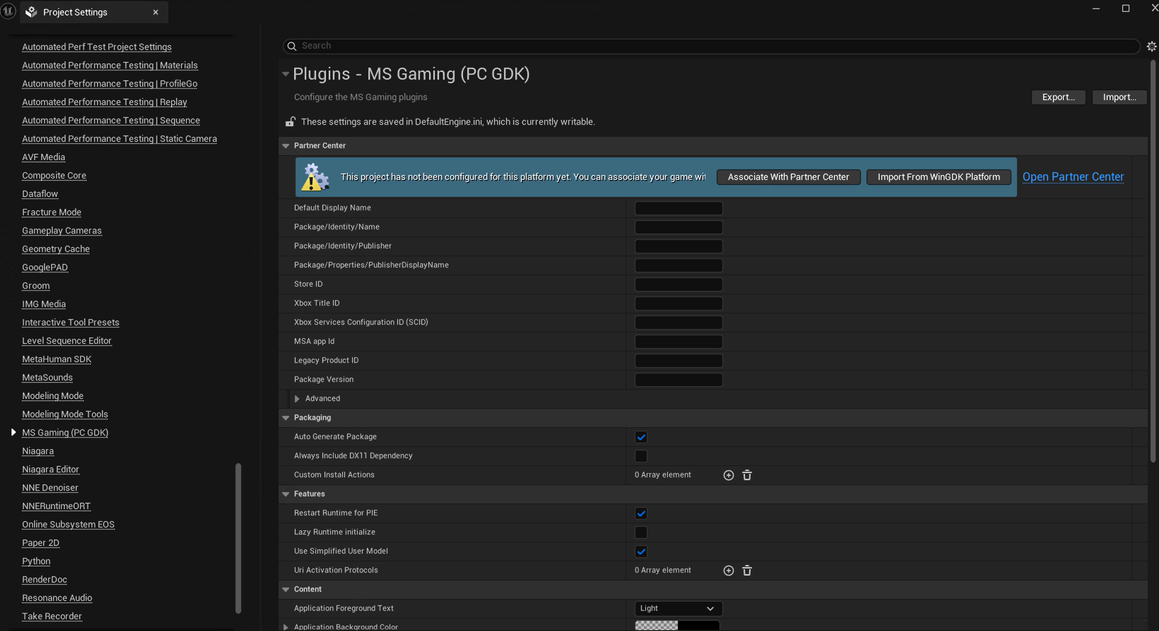Delete all Custom Install Actions via trash icon

click(747, 475)
